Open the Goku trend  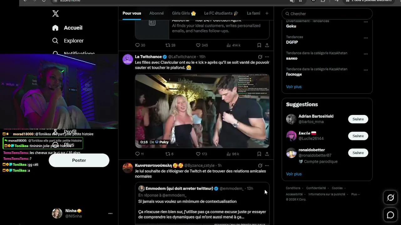pyautogui.click(x=291, y=26)
